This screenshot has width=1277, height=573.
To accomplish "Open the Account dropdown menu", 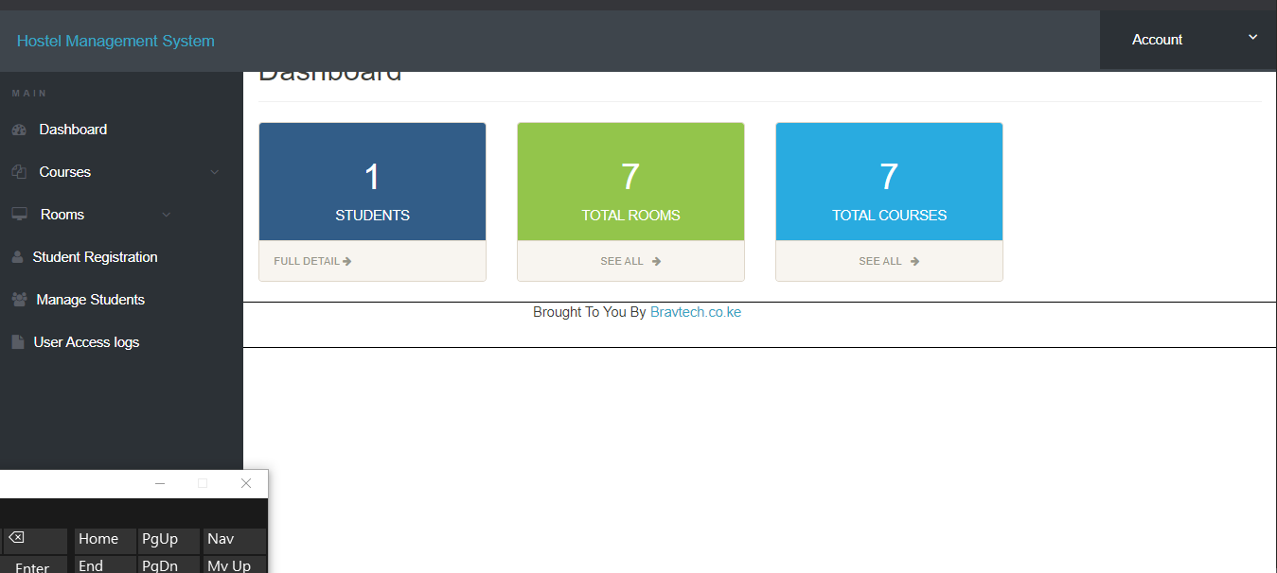I will pos(1188,40).
